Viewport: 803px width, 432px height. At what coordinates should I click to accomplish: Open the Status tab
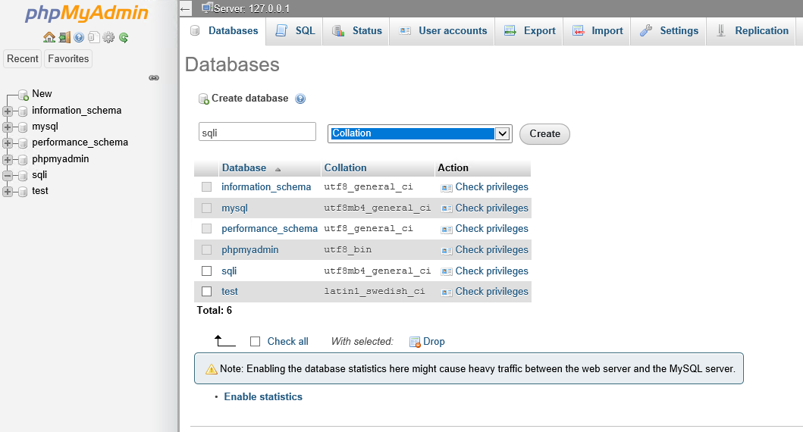click(356, 31)
